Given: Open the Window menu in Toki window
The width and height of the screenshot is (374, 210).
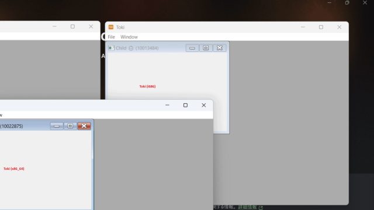Looking at the screenshot, I should coord(129,37).
